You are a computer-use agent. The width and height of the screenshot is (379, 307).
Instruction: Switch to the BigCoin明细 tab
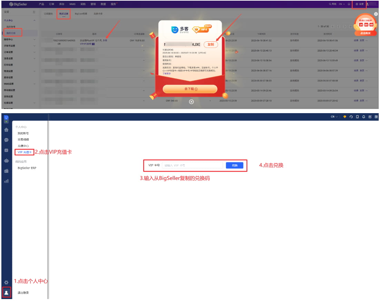click(81, 14)
